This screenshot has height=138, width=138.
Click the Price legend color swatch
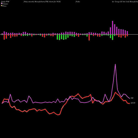[x=2, y=6]
